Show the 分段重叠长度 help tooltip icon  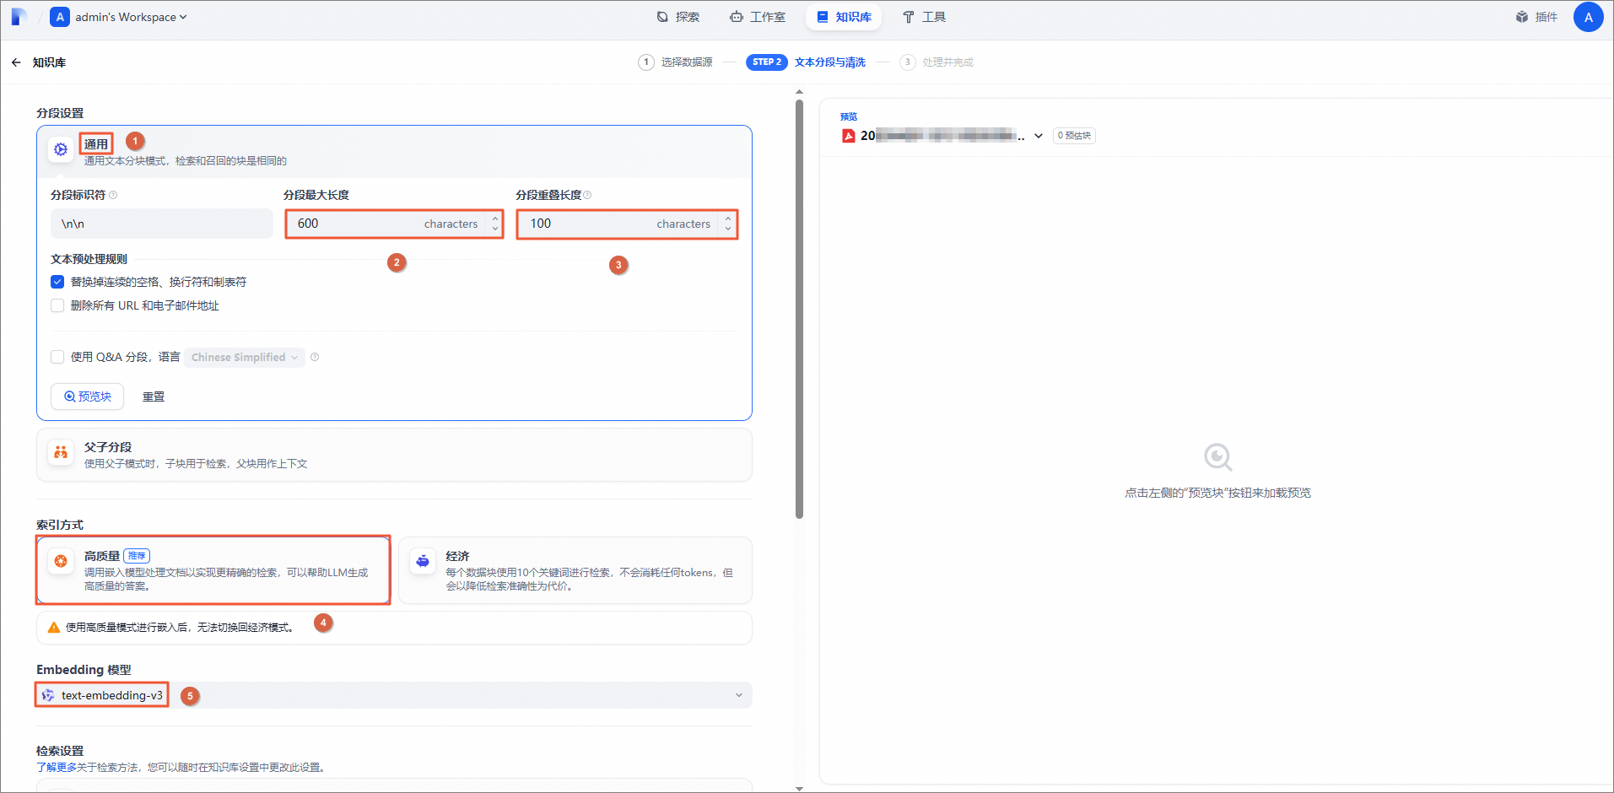coord(587,195)
